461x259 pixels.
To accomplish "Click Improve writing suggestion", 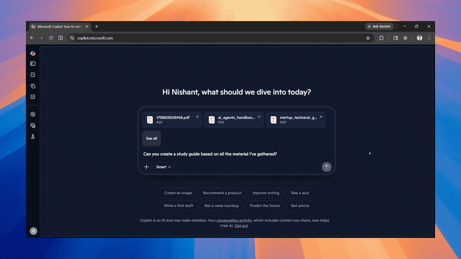I will (x=266, y=193).
